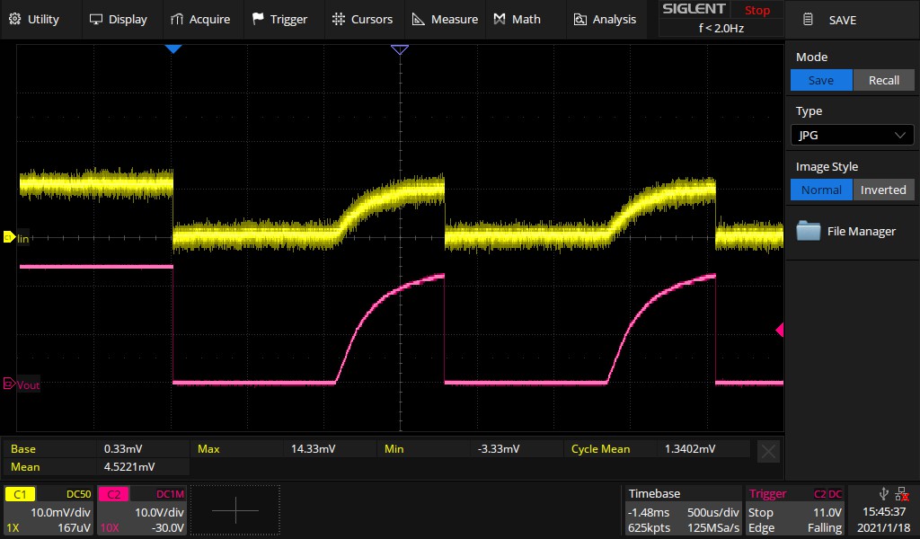Open the Display menu
The height and width of the screenshot is (539, 920).
click(x=118, y=20)
